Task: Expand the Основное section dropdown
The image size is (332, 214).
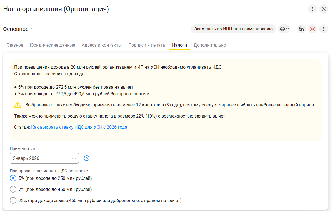Action: 18,29
